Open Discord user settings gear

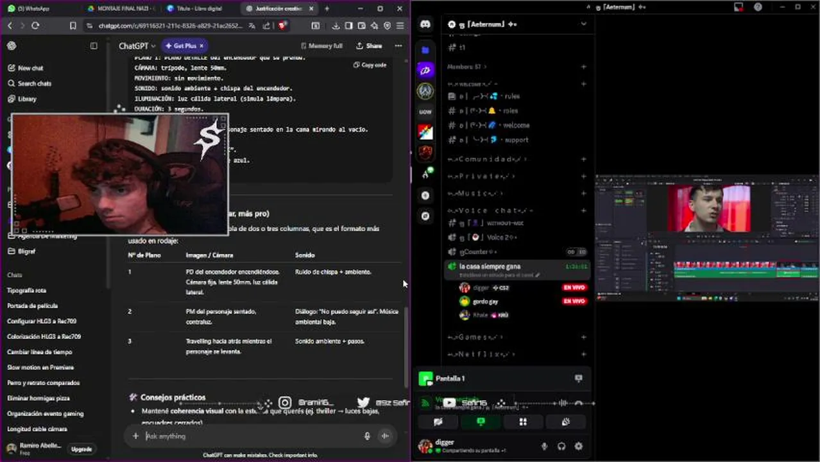tap(579, 446)
